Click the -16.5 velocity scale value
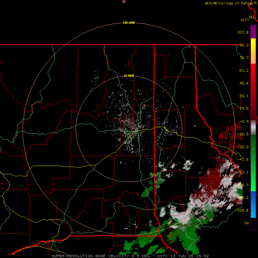This screenshot has height=258, width=258. [243, 134]
